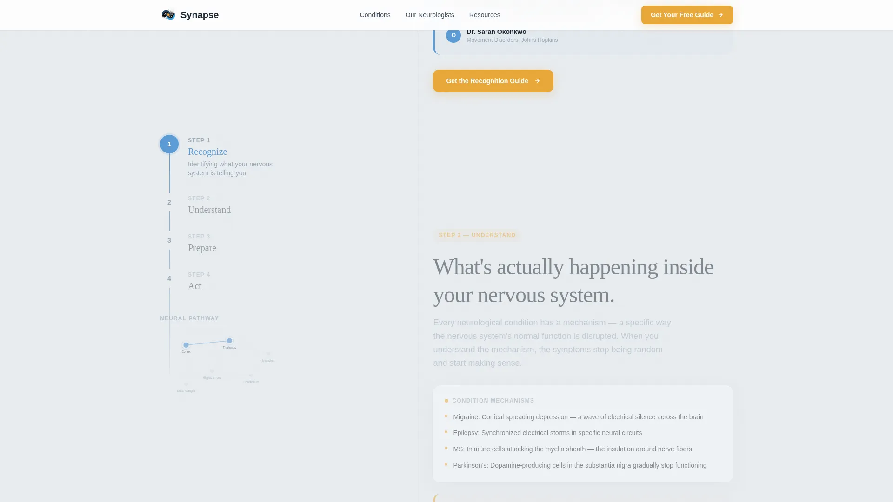
Task: Open the Conditions menu item
Action: click(375, 15)
